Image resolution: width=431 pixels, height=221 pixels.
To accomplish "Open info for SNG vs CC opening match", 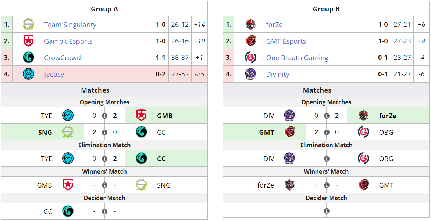I will [x=104, y=133].
